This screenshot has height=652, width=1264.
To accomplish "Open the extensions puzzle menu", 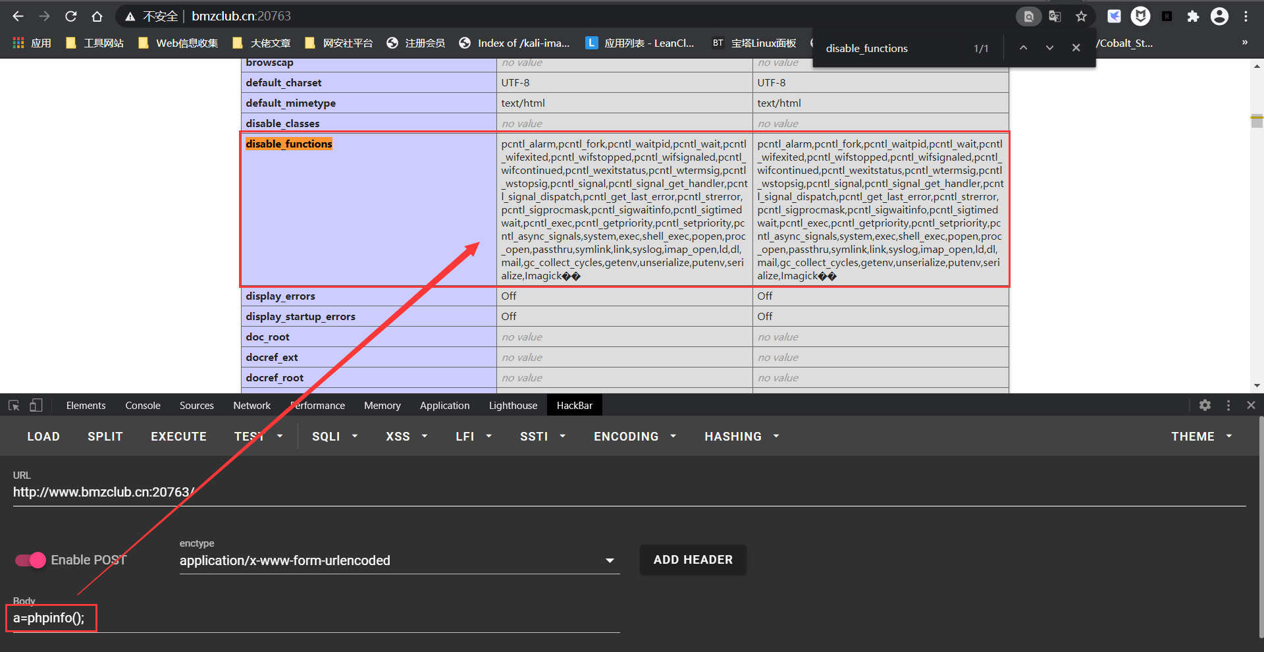I will coord(1193,16).
